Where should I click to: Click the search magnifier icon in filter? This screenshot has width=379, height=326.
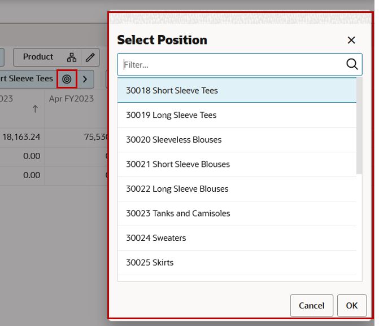[352, 64]
